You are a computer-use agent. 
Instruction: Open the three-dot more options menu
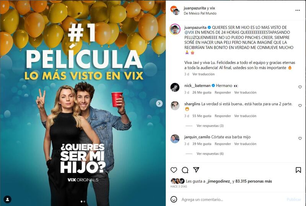[298, 10]
